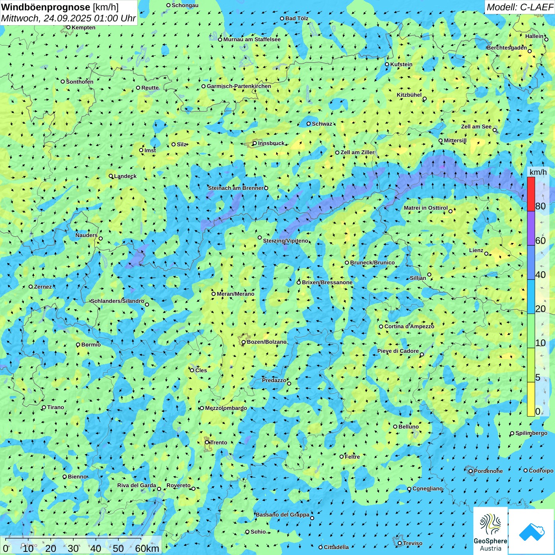This screenshot has height=555, width=555.
Task: Click the Meran/Merano city marker
Action: [213, 294]
